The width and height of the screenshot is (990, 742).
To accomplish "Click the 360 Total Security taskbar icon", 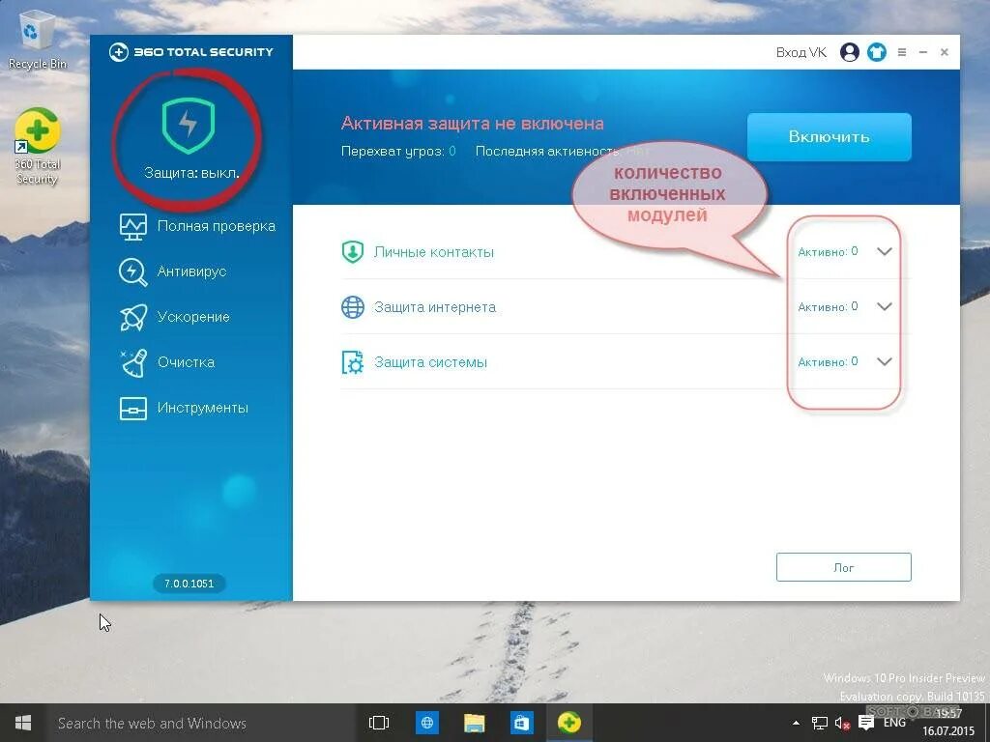I will pyautogui.click(x=568, y=723).
